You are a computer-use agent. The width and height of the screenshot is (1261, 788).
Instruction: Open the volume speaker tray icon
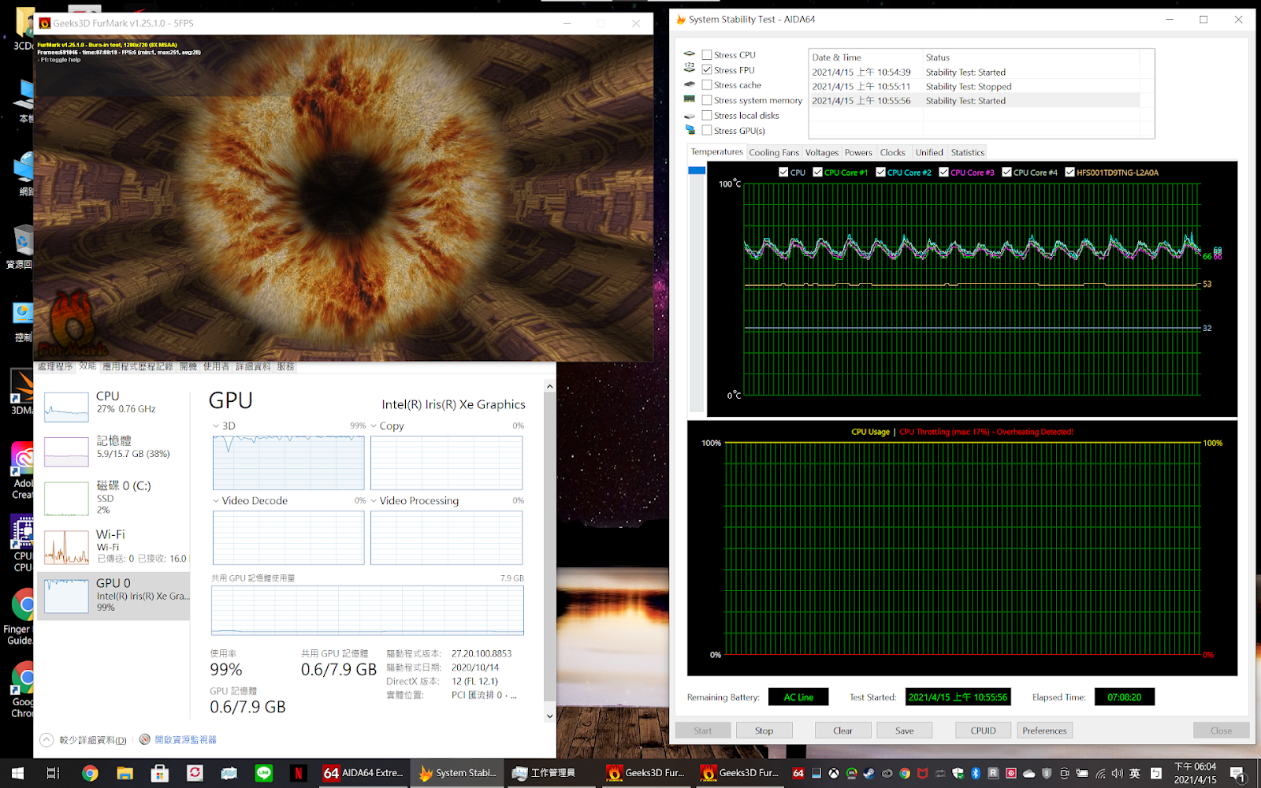pos(1118,773)
